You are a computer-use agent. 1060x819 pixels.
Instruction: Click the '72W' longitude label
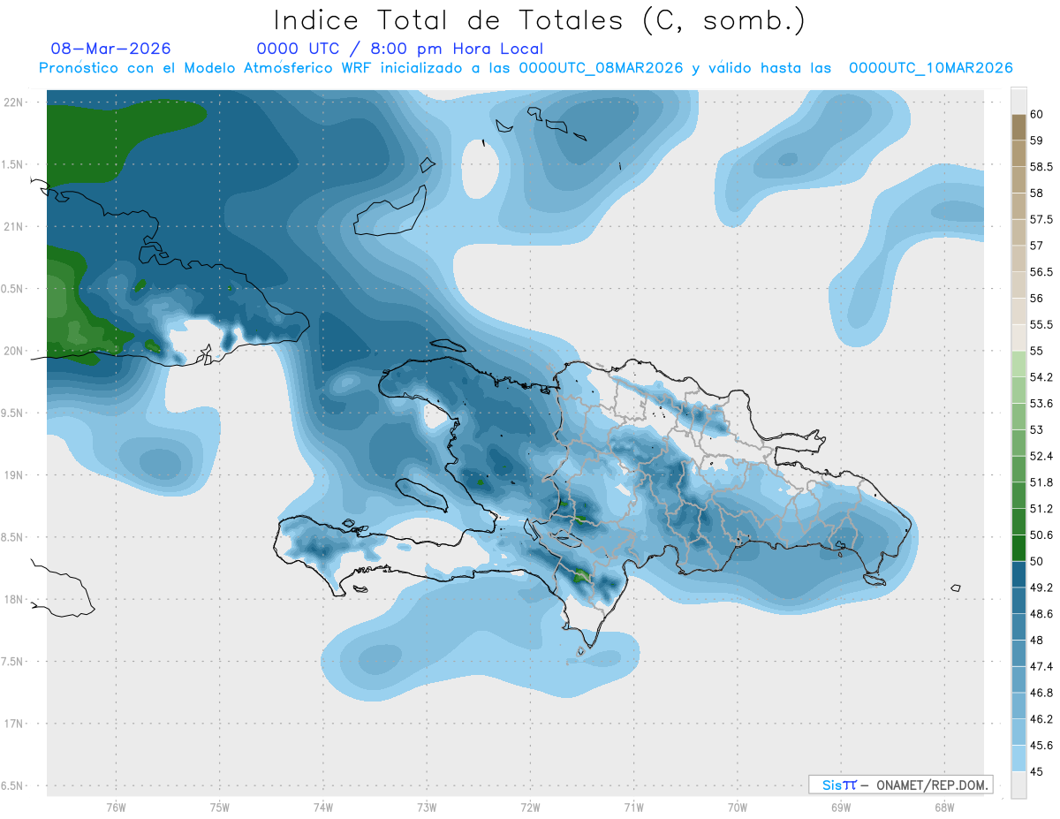(x=530, y=807)
